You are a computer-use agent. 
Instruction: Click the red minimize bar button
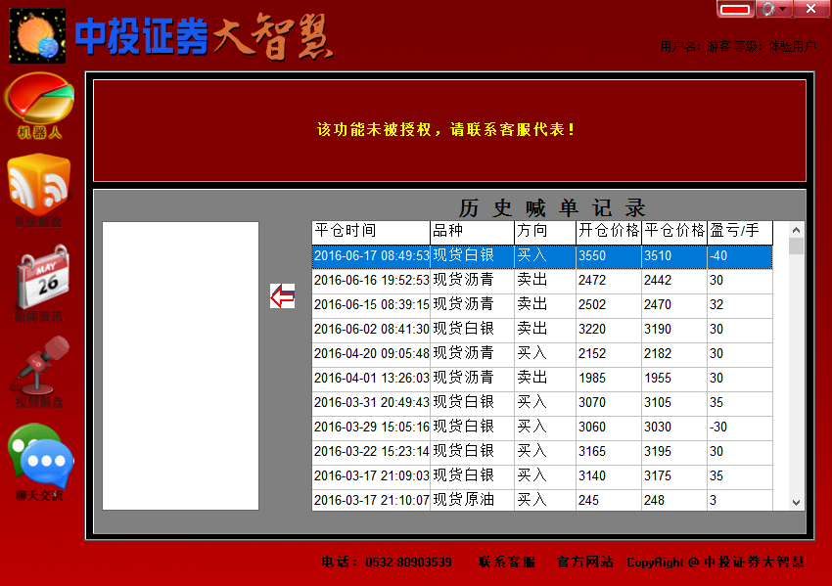[735, 10]
